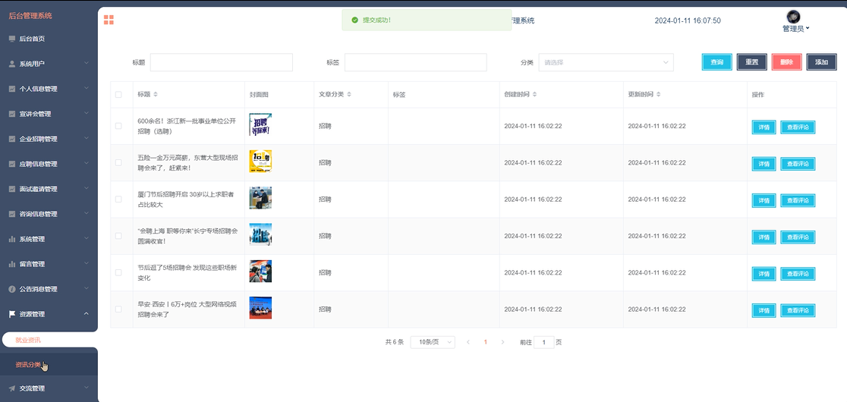This screenshot has height=402, width=847.
Task: Check the row 厦门节后招聘开启
Action: click(x=118, y=199)
